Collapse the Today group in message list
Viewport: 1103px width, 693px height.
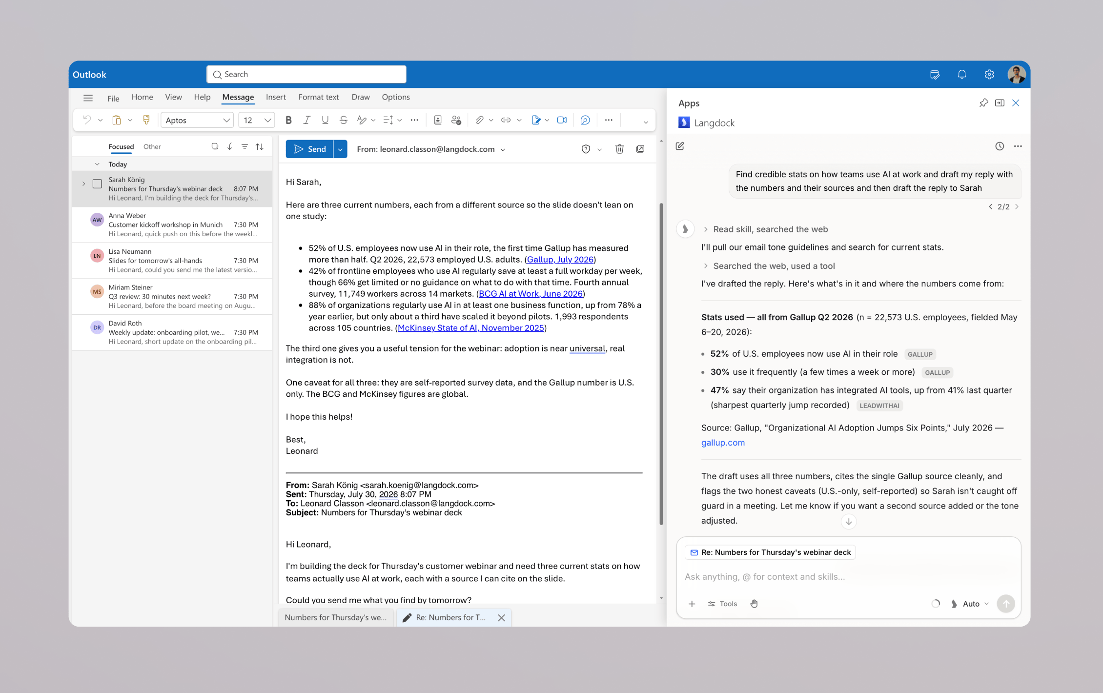pyautogui.click(x=97, y=164)
